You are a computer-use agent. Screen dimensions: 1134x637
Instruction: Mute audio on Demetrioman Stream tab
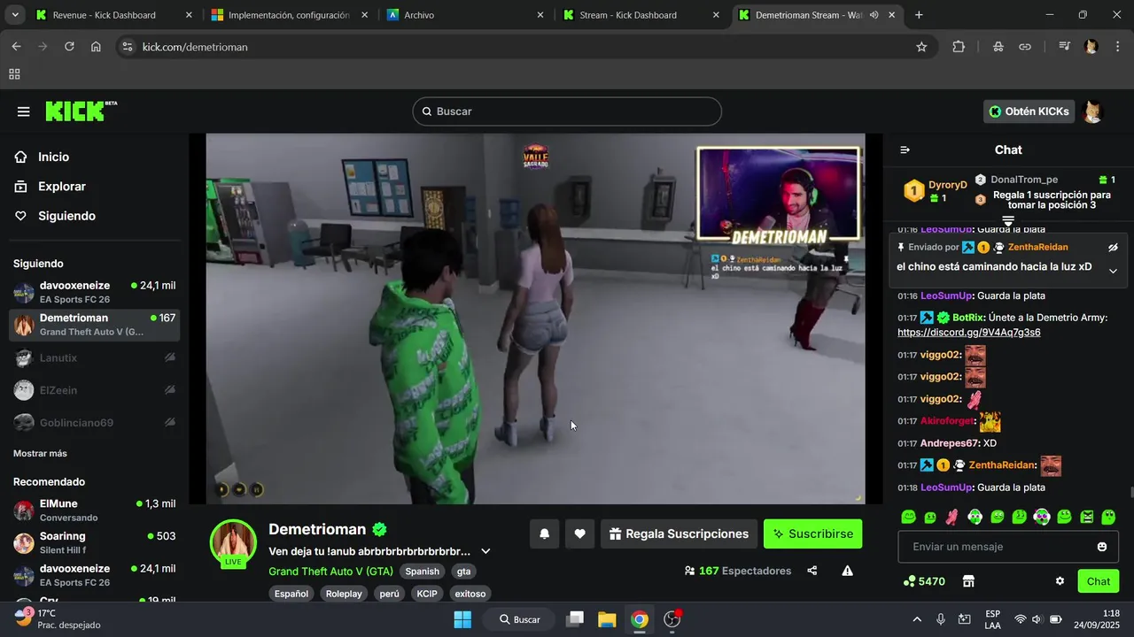874,15
